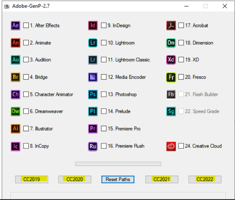This screenshot has height=200, width=235.
Task: Click the Character Animator Ch icon
Action: 15,94
